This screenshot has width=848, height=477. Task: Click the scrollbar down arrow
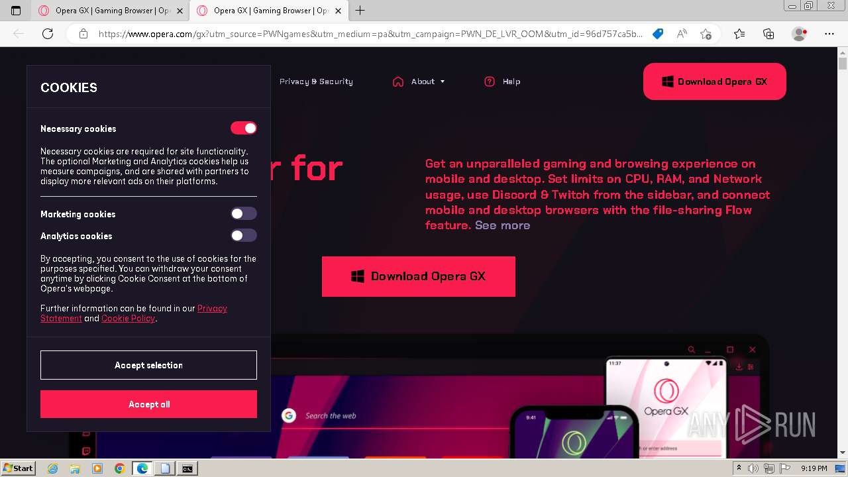click(843, 453)
